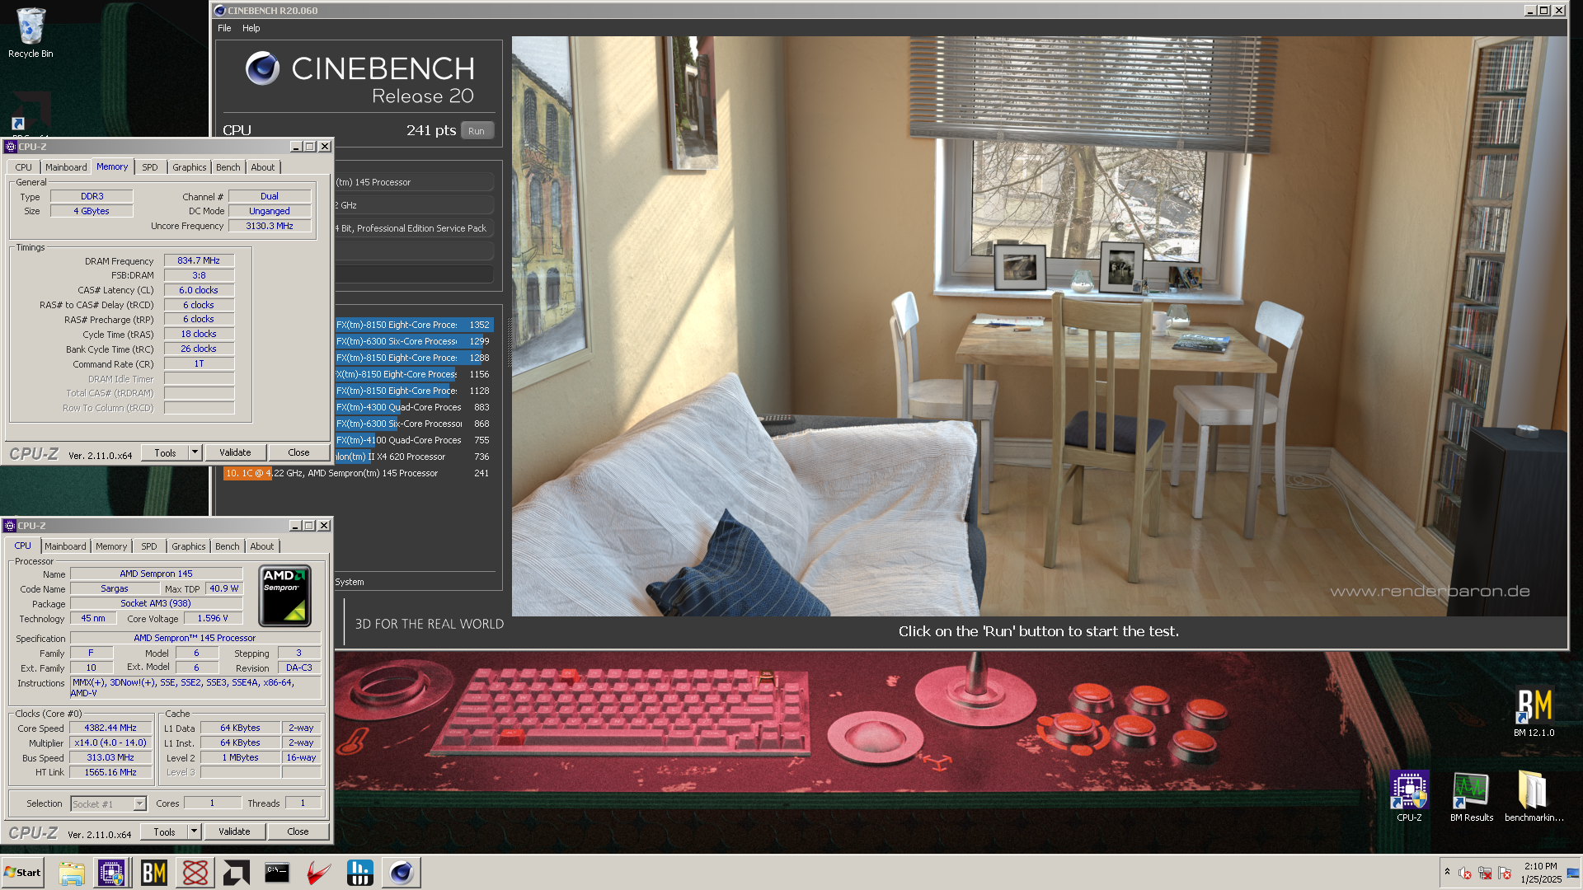
Task: Click the AMD Sempron logo in CPU-Z
Action: tap(284, 596)
